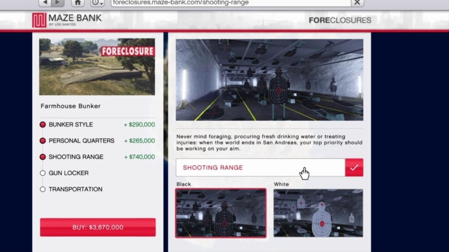449x252 pixels.
Task: Close the in-game browser with the X
Action: click(x=357, y=3)
